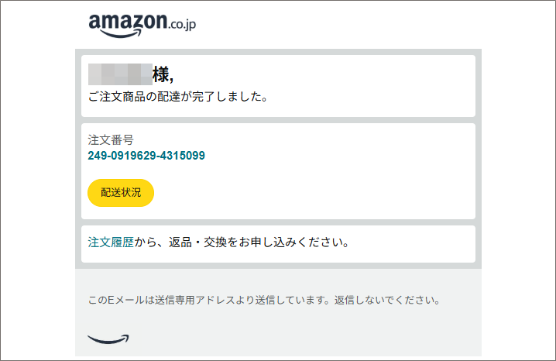Click empty gray footer area beside the smile icon
This screenshot has height=361, width=556.
coord(310,339)
